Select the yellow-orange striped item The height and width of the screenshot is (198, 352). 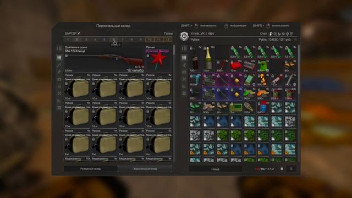coord(263,80)
